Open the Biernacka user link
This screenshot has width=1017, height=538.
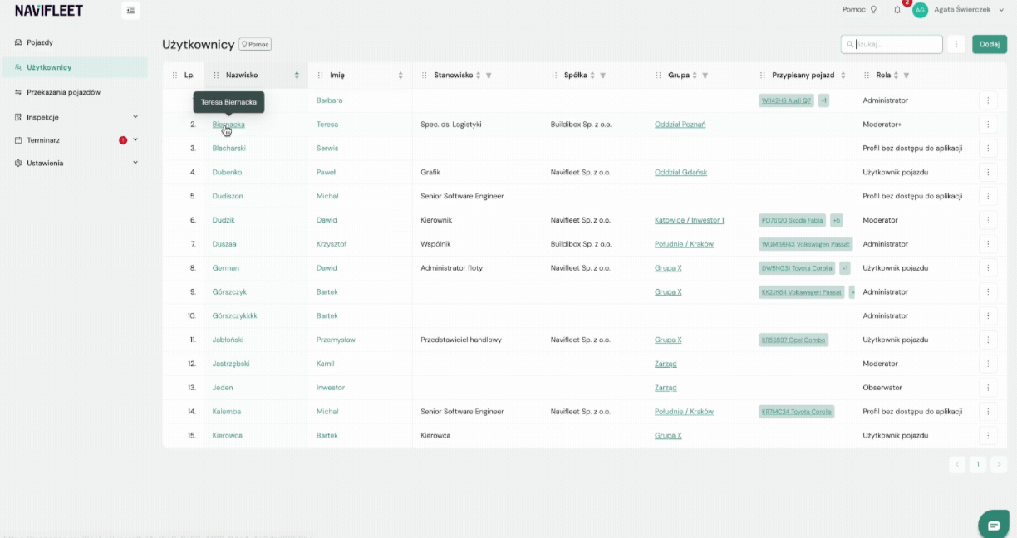click(228, 125)
